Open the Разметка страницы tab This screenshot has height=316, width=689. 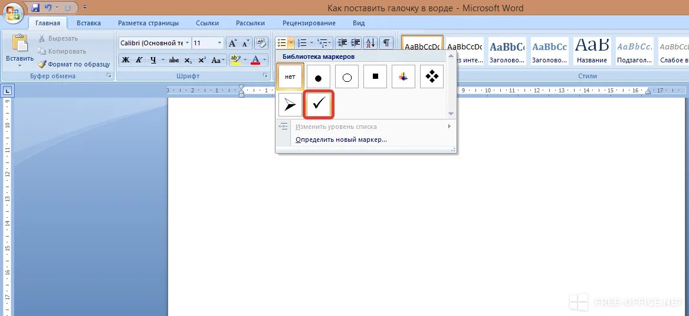pyautogui.click(x=148, y=23)
